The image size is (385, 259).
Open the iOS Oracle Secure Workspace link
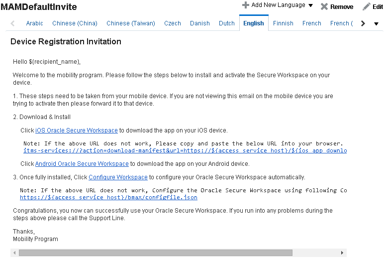(x=77, y=130)
